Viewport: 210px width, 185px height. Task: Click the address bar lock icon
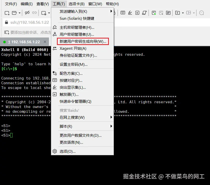(6, 22)
